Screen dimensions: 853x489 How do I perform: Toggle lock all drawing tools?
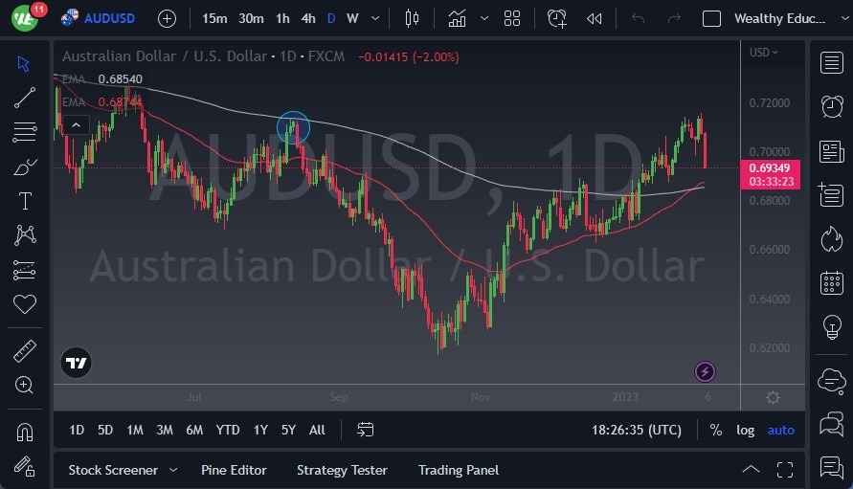point(25,466)
